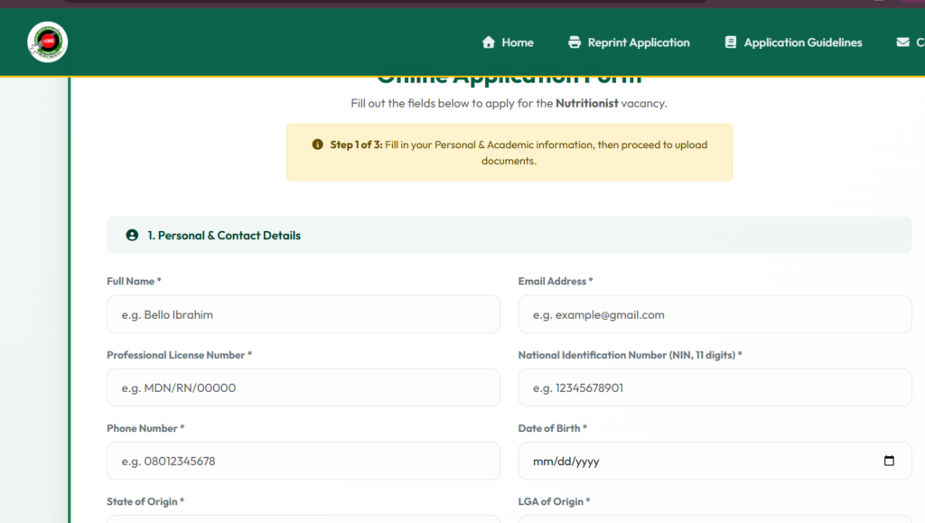Viewport: 925px width, 523px height.
Task: Click the 'Date of Birth *' label
Action: coord(553,428)
